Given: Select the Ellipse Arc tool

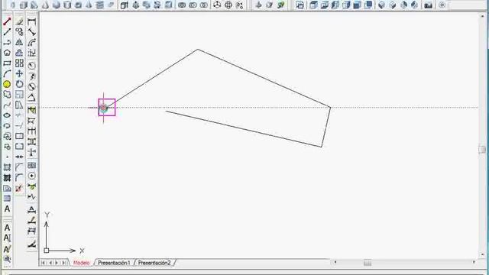Looking at the screenshot, I should (x=7, y=125).
